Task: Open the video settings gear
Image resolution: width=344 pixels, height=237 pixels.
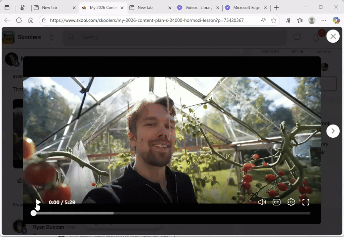Action: point(291,202)
